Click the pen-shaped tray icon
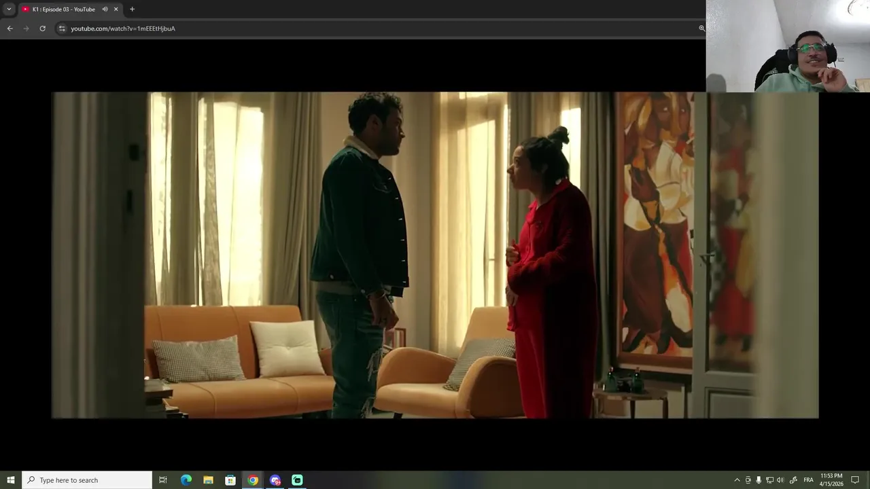Viewport: 870px width, 489px height. click(x=793, y=480)
